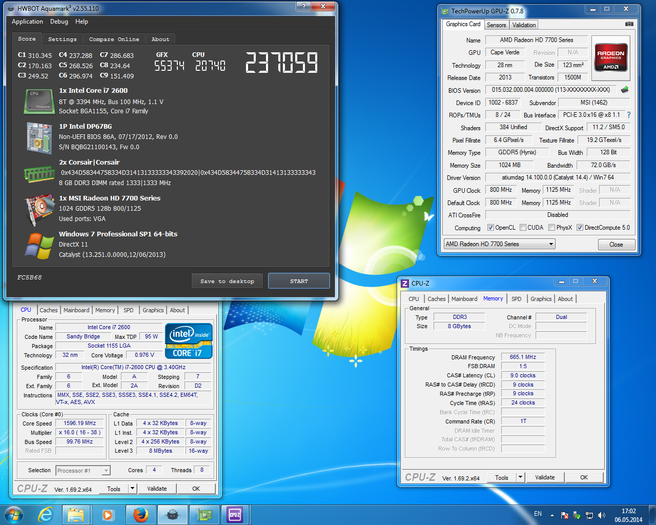Click the Core Speed 1596.19 MHz value
Viewport: 656px width, 525px height.
[x=80, y=423]
